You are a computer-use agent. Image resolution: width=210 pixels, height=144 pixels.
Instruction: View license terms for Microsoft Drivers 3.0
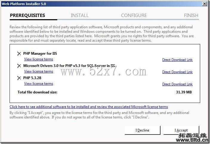(38, 71)
